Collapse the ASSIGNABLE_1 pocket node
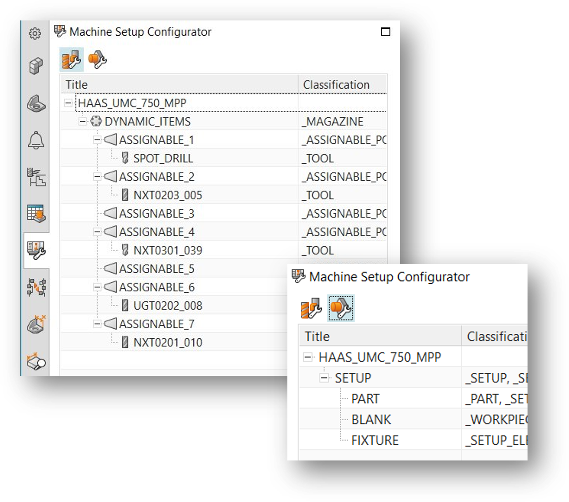Screen dimensions: 569x502 (97, 140)
